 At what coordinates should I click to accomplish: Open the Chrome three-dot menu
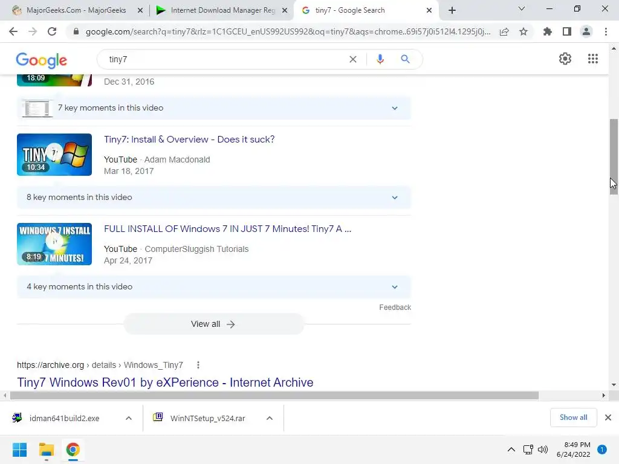pos(606,31)
